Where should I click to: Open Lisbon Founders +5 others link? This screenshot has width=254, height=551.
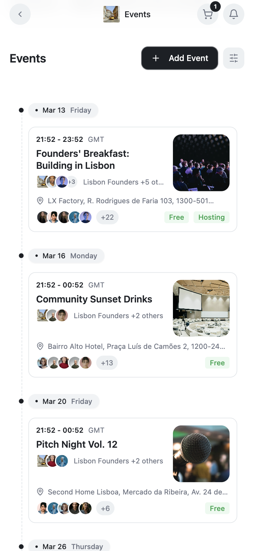tap(123, 182)
